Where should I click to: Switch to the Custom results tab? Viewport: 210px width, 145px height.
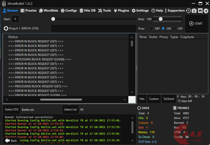tap(154, 99)
